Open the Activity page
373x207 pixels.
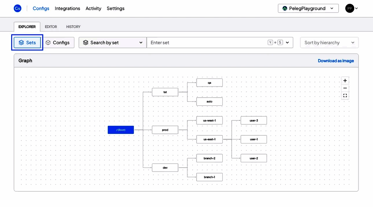tap(93, 8)
